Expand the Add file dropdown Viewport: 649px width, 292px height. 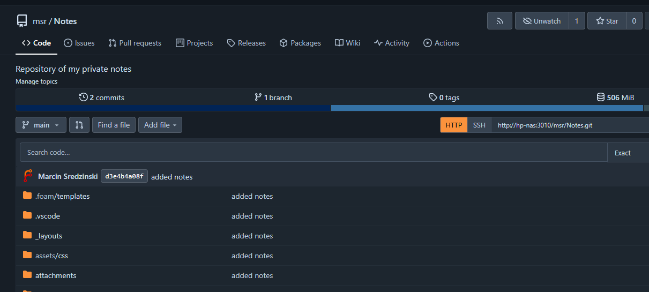160,125
